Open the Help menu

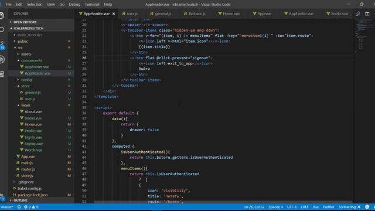click(108, 4)
